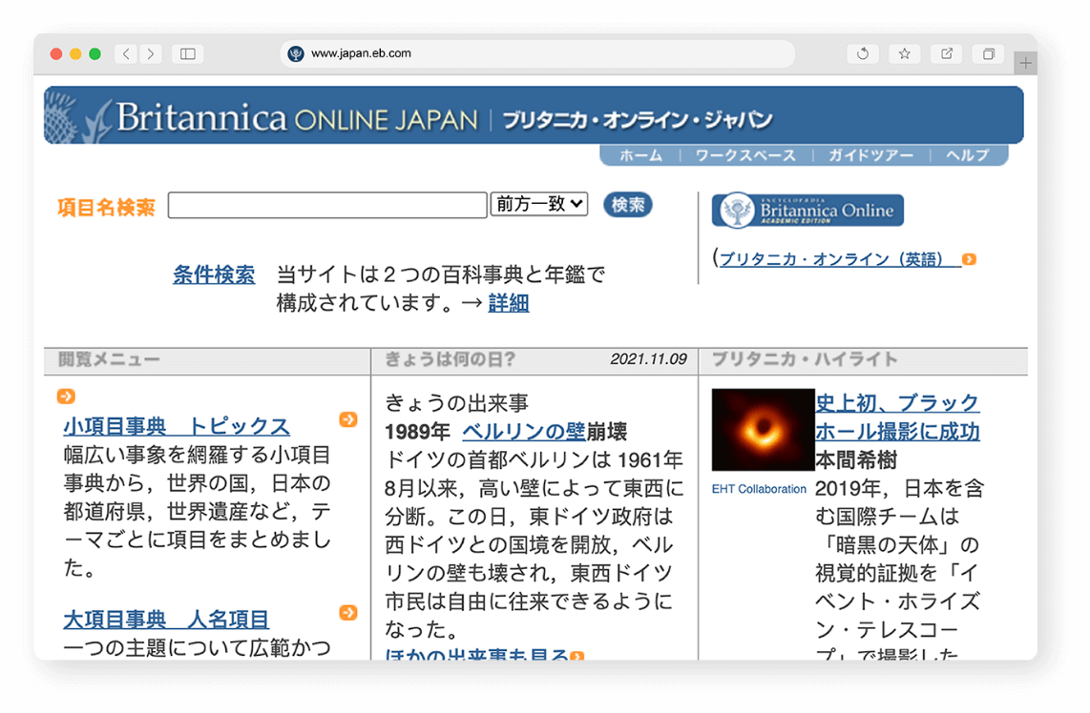Open the ホーム navigation tab
The height and width of the screenshot is (713, 1090).
640,155
